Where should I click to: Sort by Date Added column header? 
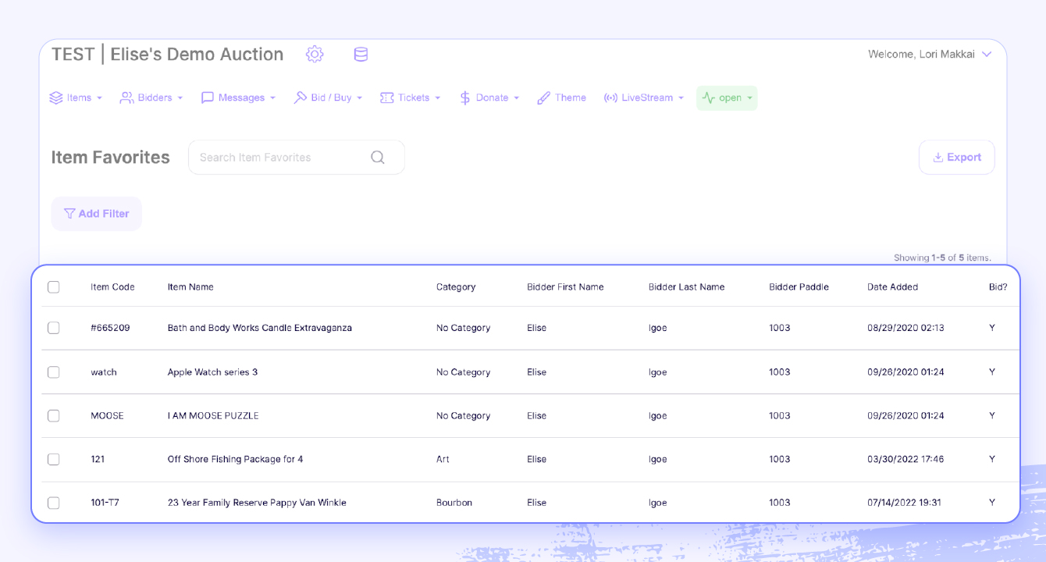pos(892,287)
